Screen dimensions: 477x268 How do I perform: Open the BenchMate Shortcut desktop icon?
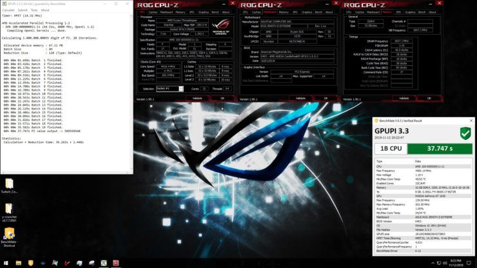click(9, 237)
